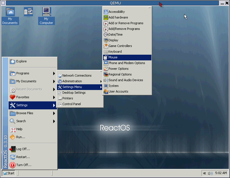Select Desktop Settings menu entry
The width and height of the screenshot is (230, 178).
coord(80,93)
